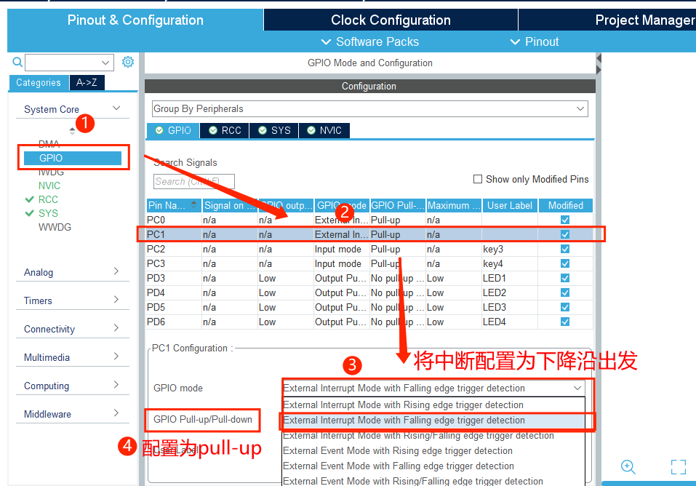
Task: Expand the Timers category
Action: pyautogui.click(x=116, y=300)
